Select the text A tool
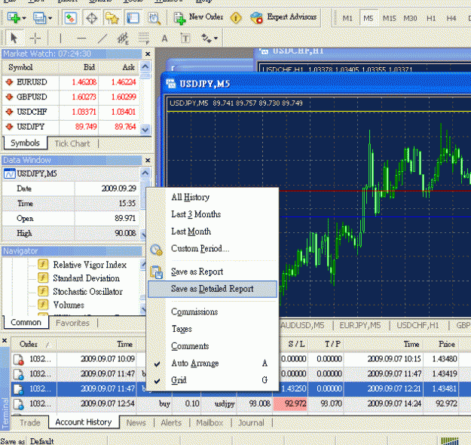 click(164, 38)
